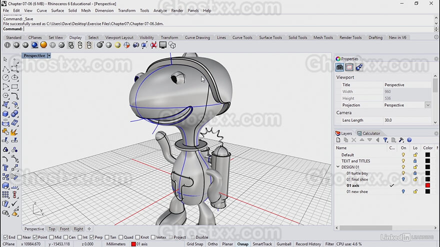Open the Perspective viewport title dropdown arrow

[x=49, y=56]
